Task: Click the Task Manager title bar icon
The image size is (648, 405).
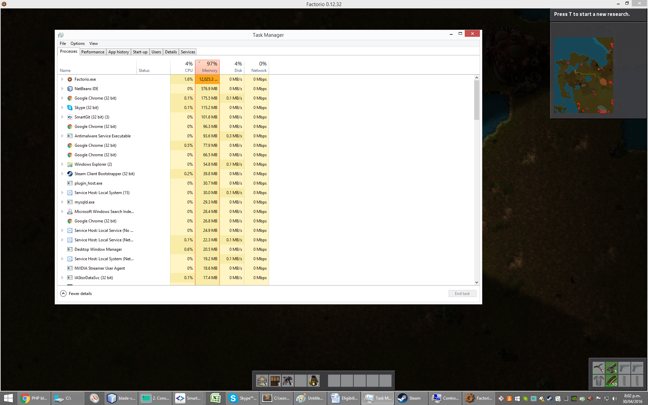Action: click(x=61, y=35)
